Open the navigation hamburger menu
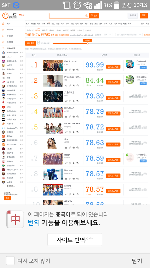The image size is (150, 268). coord(22,15)
